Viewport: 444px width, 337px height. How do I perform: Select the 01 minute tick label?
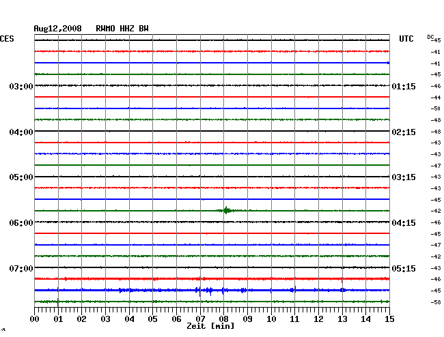(58, 319)
